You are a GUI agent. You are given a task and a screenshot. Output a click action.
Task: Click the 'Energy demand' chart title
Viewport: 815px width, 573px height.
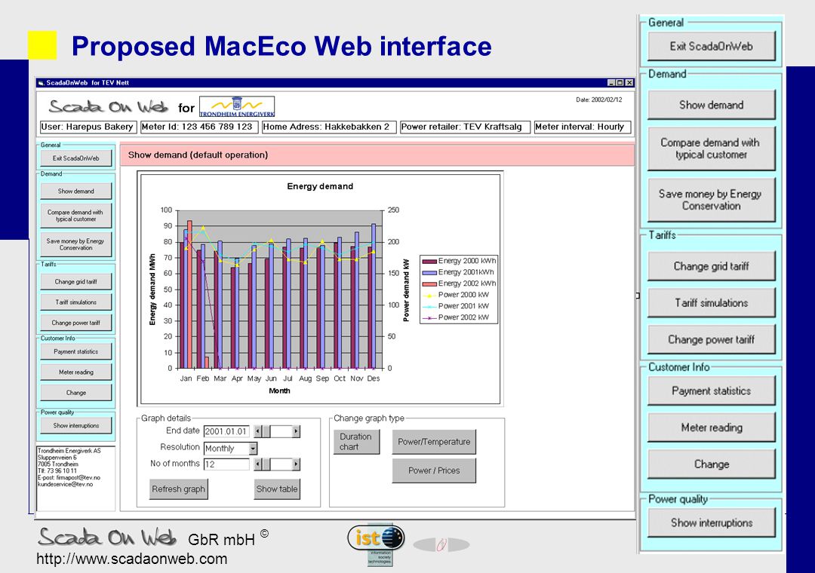[x=320, y=186]
